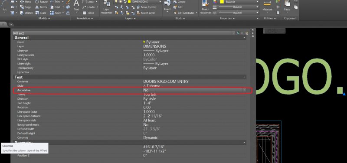This screenshot has height=163, width=347.
Task: Collapse the Geometry properties section
Action: point(244,143)
